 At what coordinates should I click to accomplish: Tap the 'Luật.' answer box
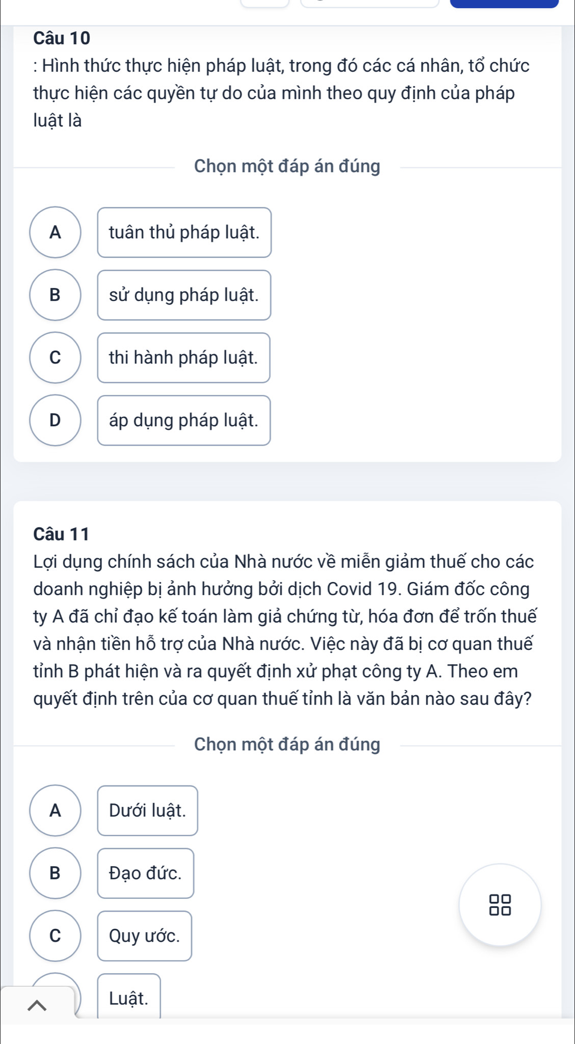click(x=129, y=998)
